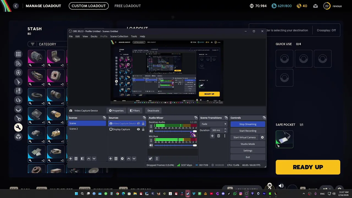Open advanced audio properties gears icon
Screen dimensions: 352x198
pos(150,159)
